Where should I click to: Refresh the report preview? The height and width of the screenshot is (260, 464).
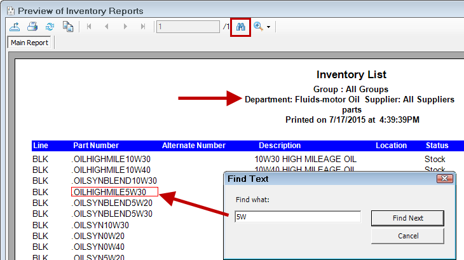50,27
